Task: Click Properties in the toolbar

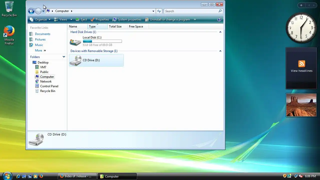Action: coord(100,19)
